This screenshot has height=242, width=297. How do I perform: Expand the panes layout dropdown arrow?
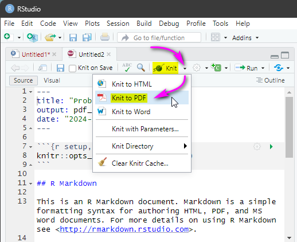(225, 38)
